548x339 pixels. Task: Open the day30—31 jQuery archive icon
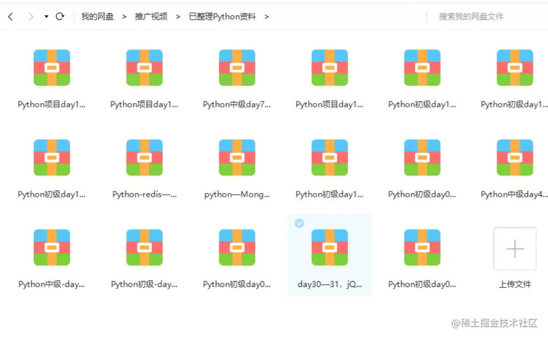330,247
